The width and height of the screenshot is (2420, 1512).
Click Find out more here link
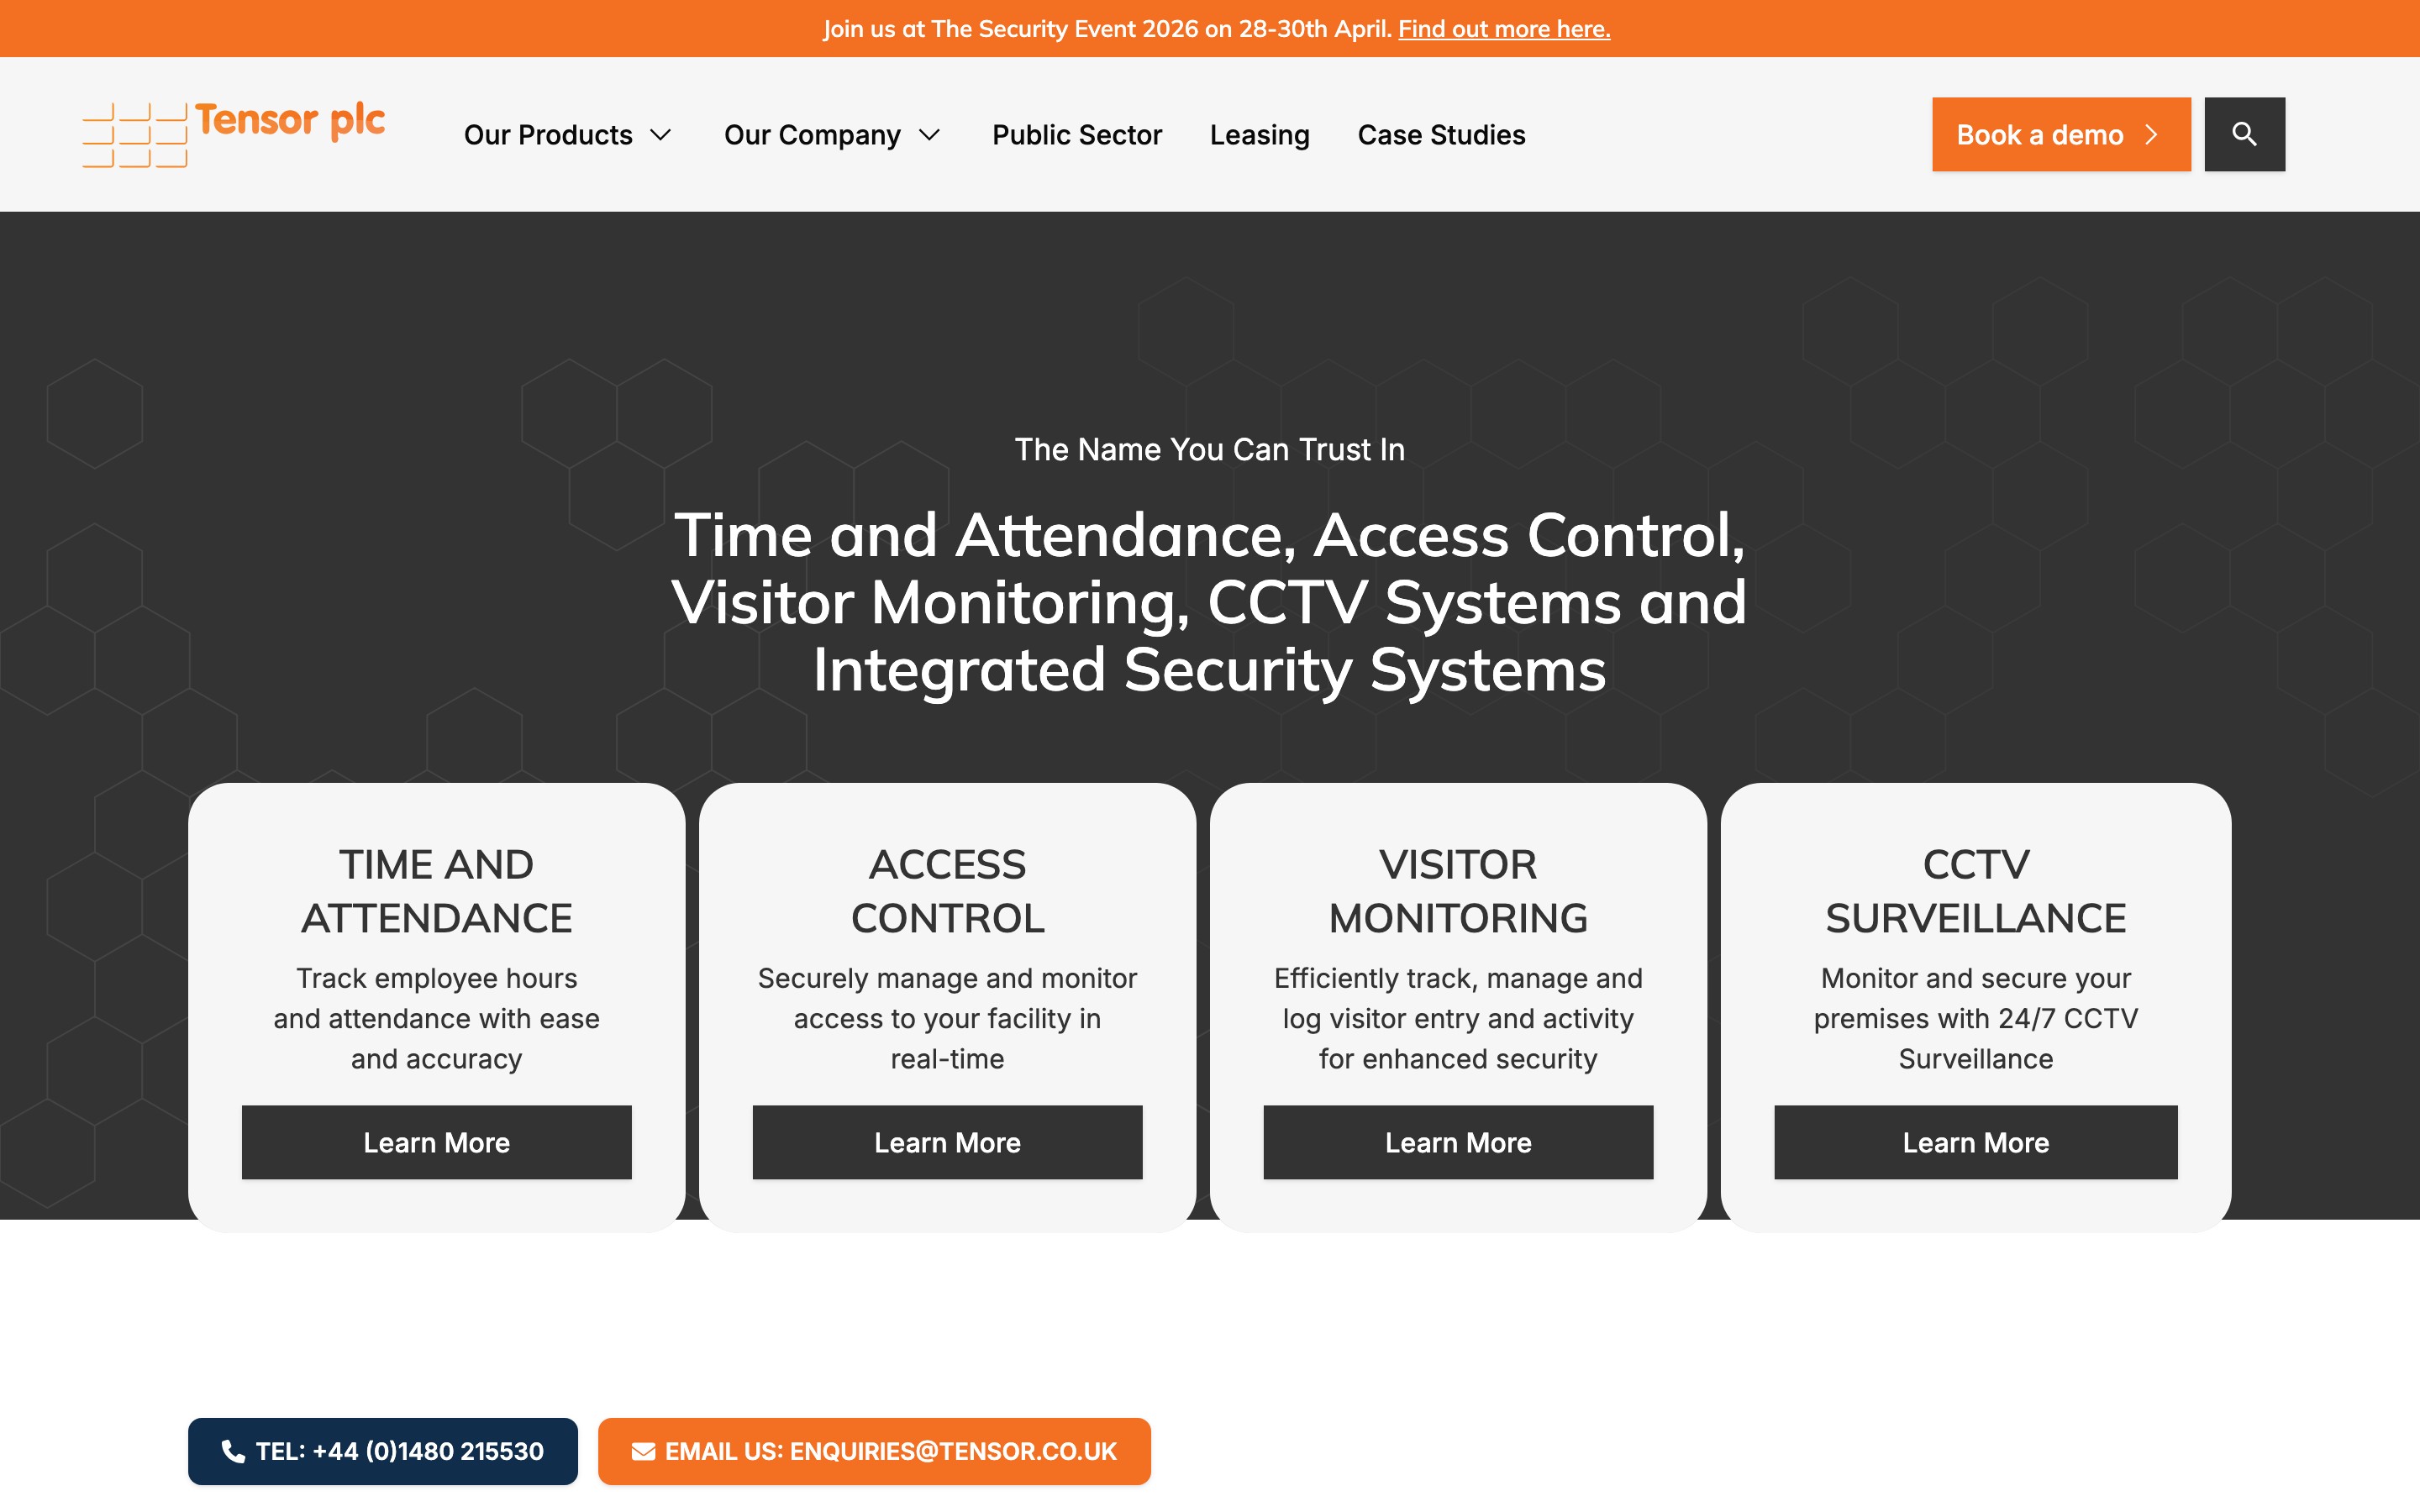1504,29
